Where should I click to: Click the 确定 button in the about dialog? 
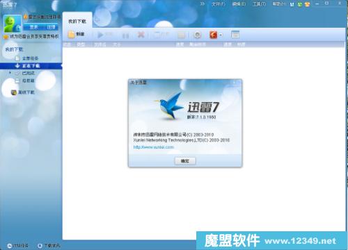(185, 161)
